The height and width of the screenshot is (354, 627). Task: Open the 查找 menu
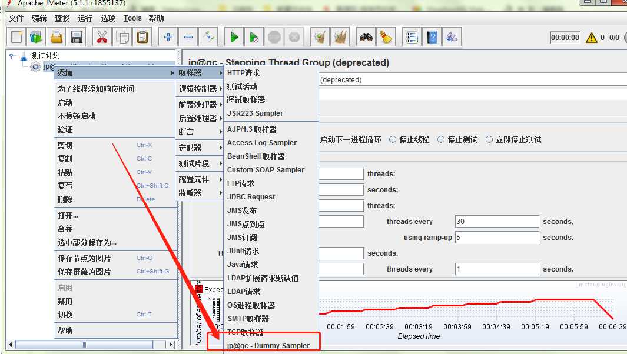pos(62,18)
